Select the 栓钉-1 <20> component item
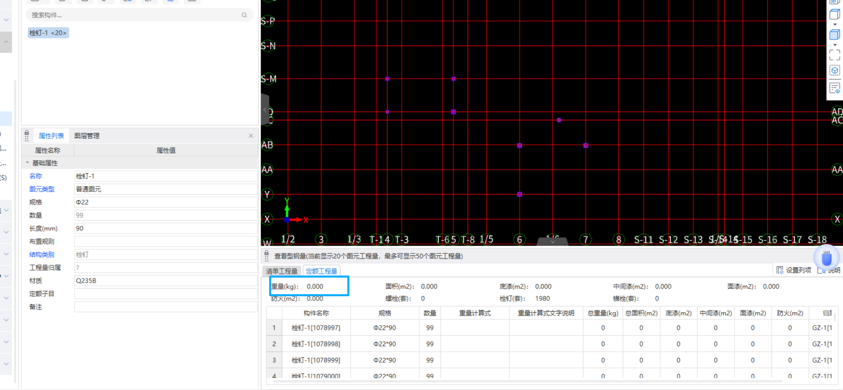The image size is (843, 390). (x=48, y=33)
